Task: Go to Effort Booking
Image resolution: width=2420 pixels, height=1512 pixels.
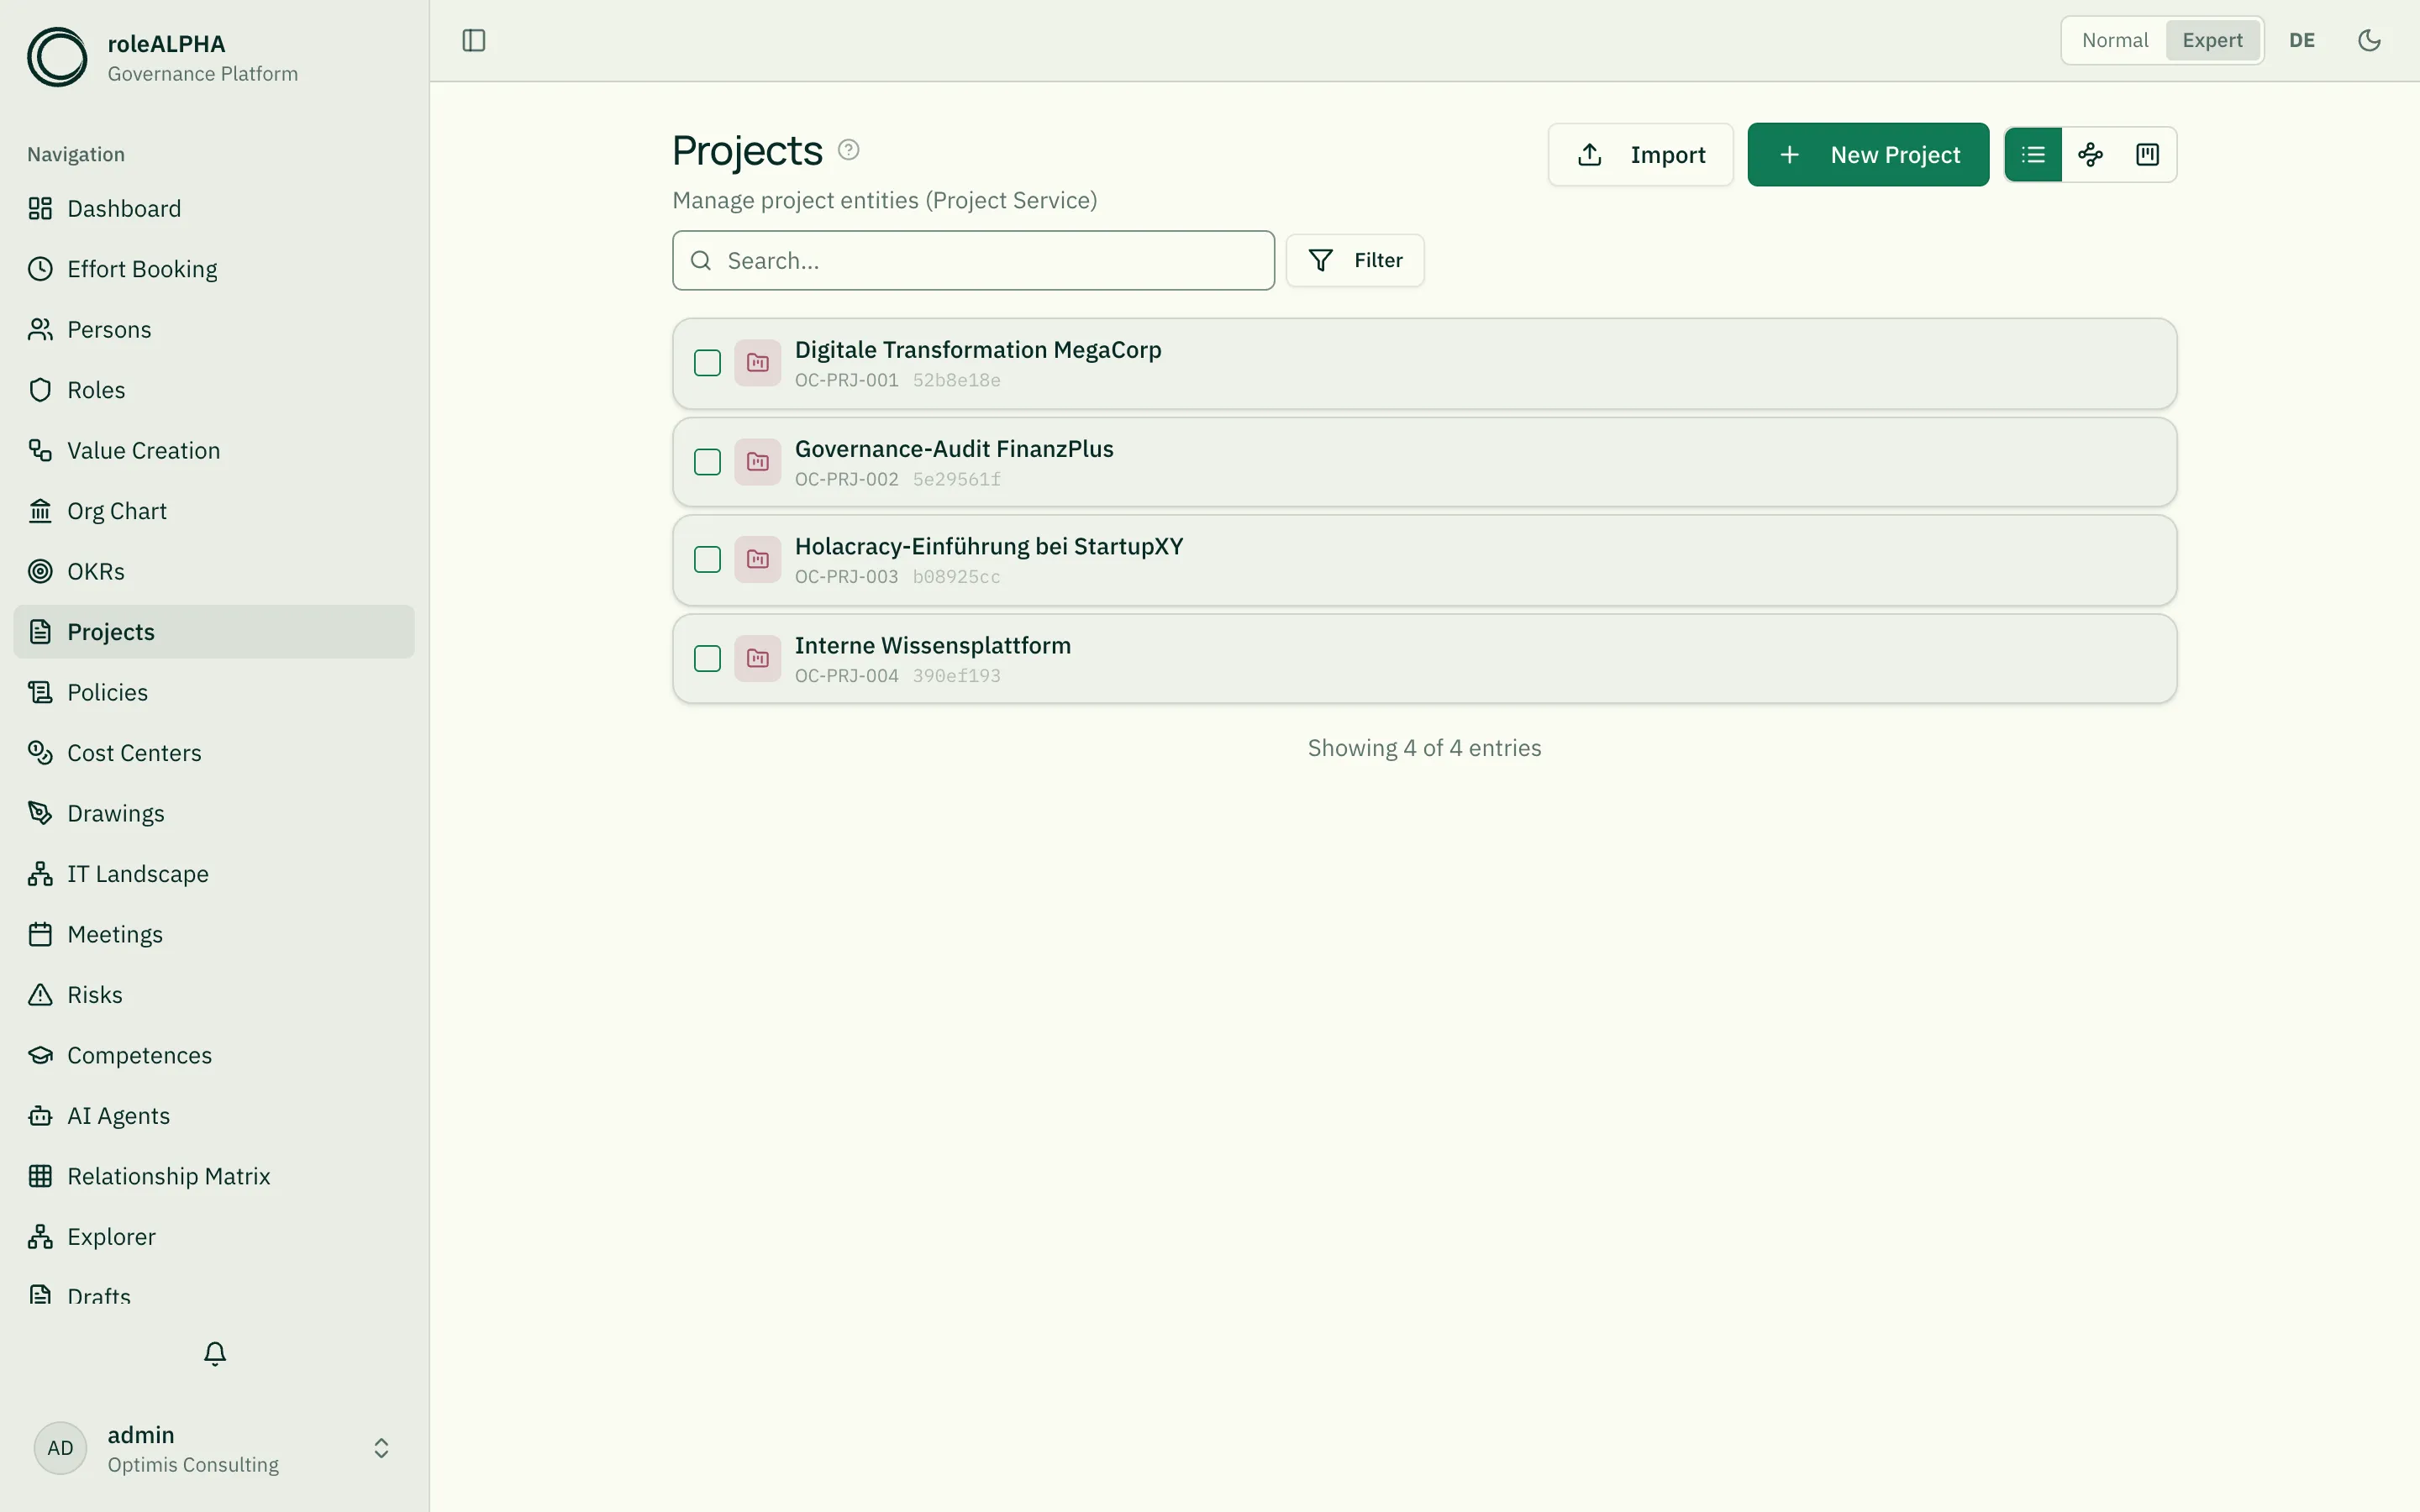Action: (x=214, y=269)
